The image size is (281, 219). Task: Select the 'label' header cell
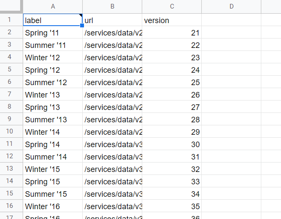[x=53, y=20]
